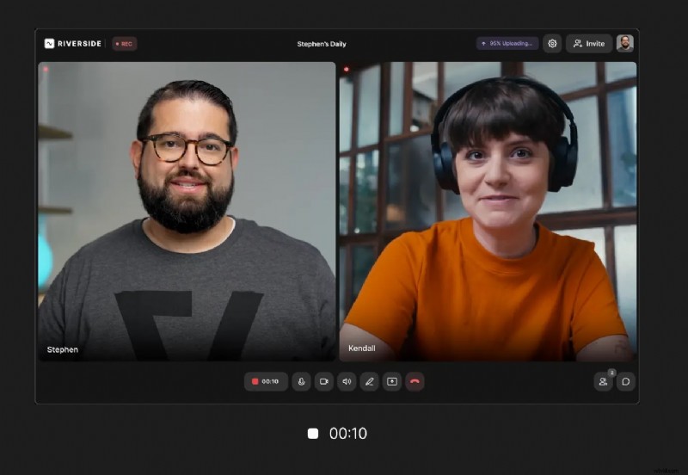Click the Riverside logo
The image size is (688, 475).
coord(73,44)
